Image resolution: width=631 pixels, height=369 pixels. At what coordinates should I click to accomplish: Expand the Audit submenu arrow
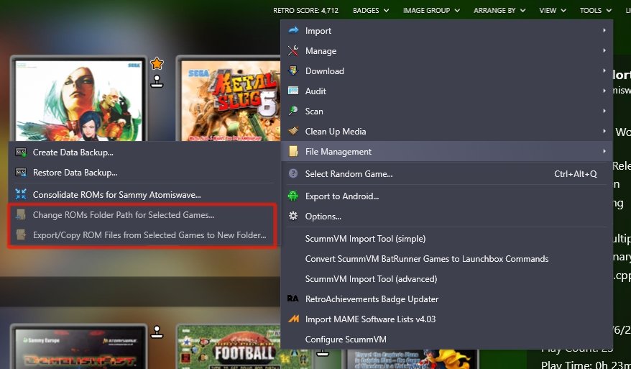click(x=604, y=91)
